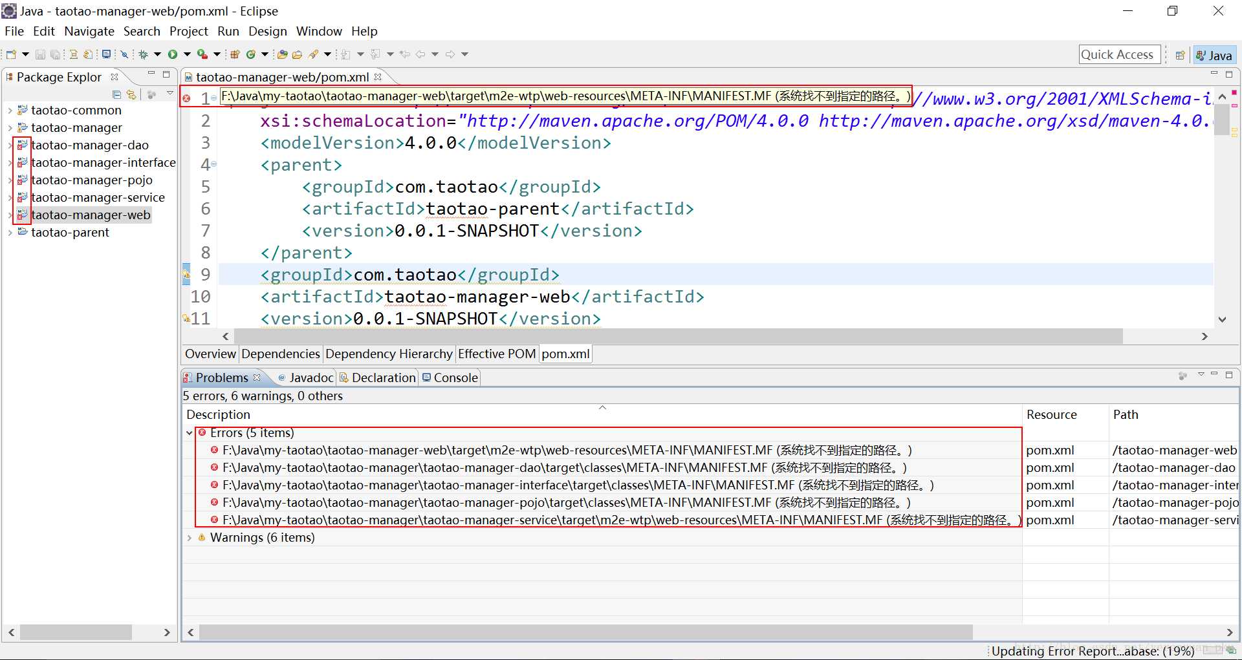Screen dimensions: 1242x660
Task: Click the Previous Annotation toolbar icon
Action: click(375, 54)
